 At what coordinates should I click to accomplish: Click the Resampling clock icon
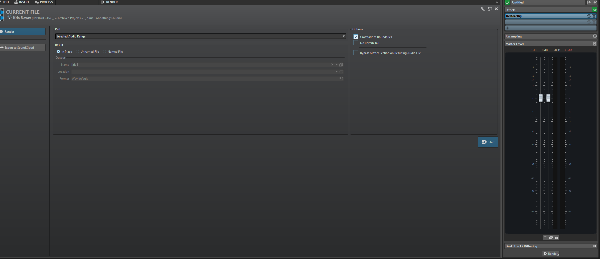595,36
